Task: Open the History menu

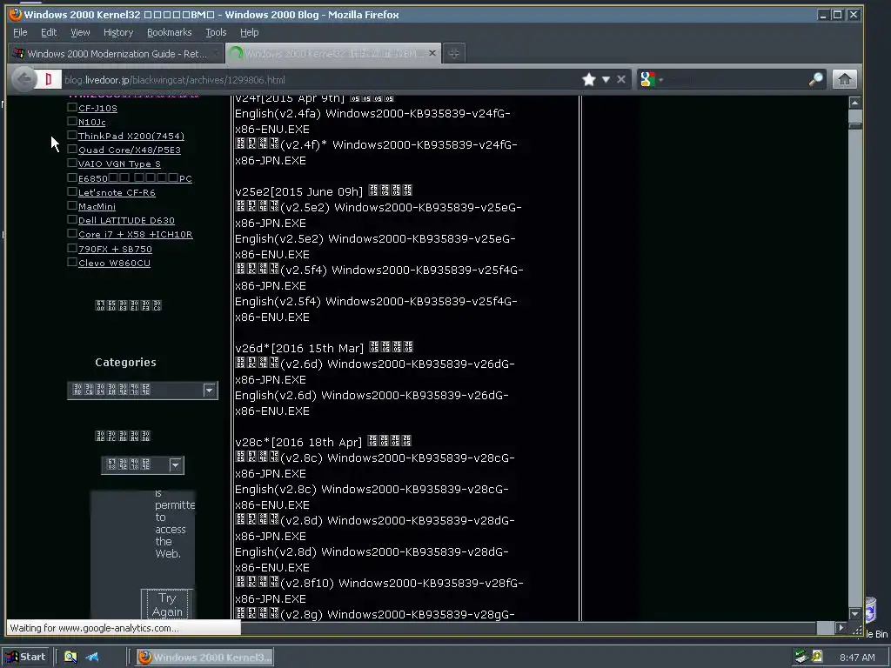Action: (118, 32)
